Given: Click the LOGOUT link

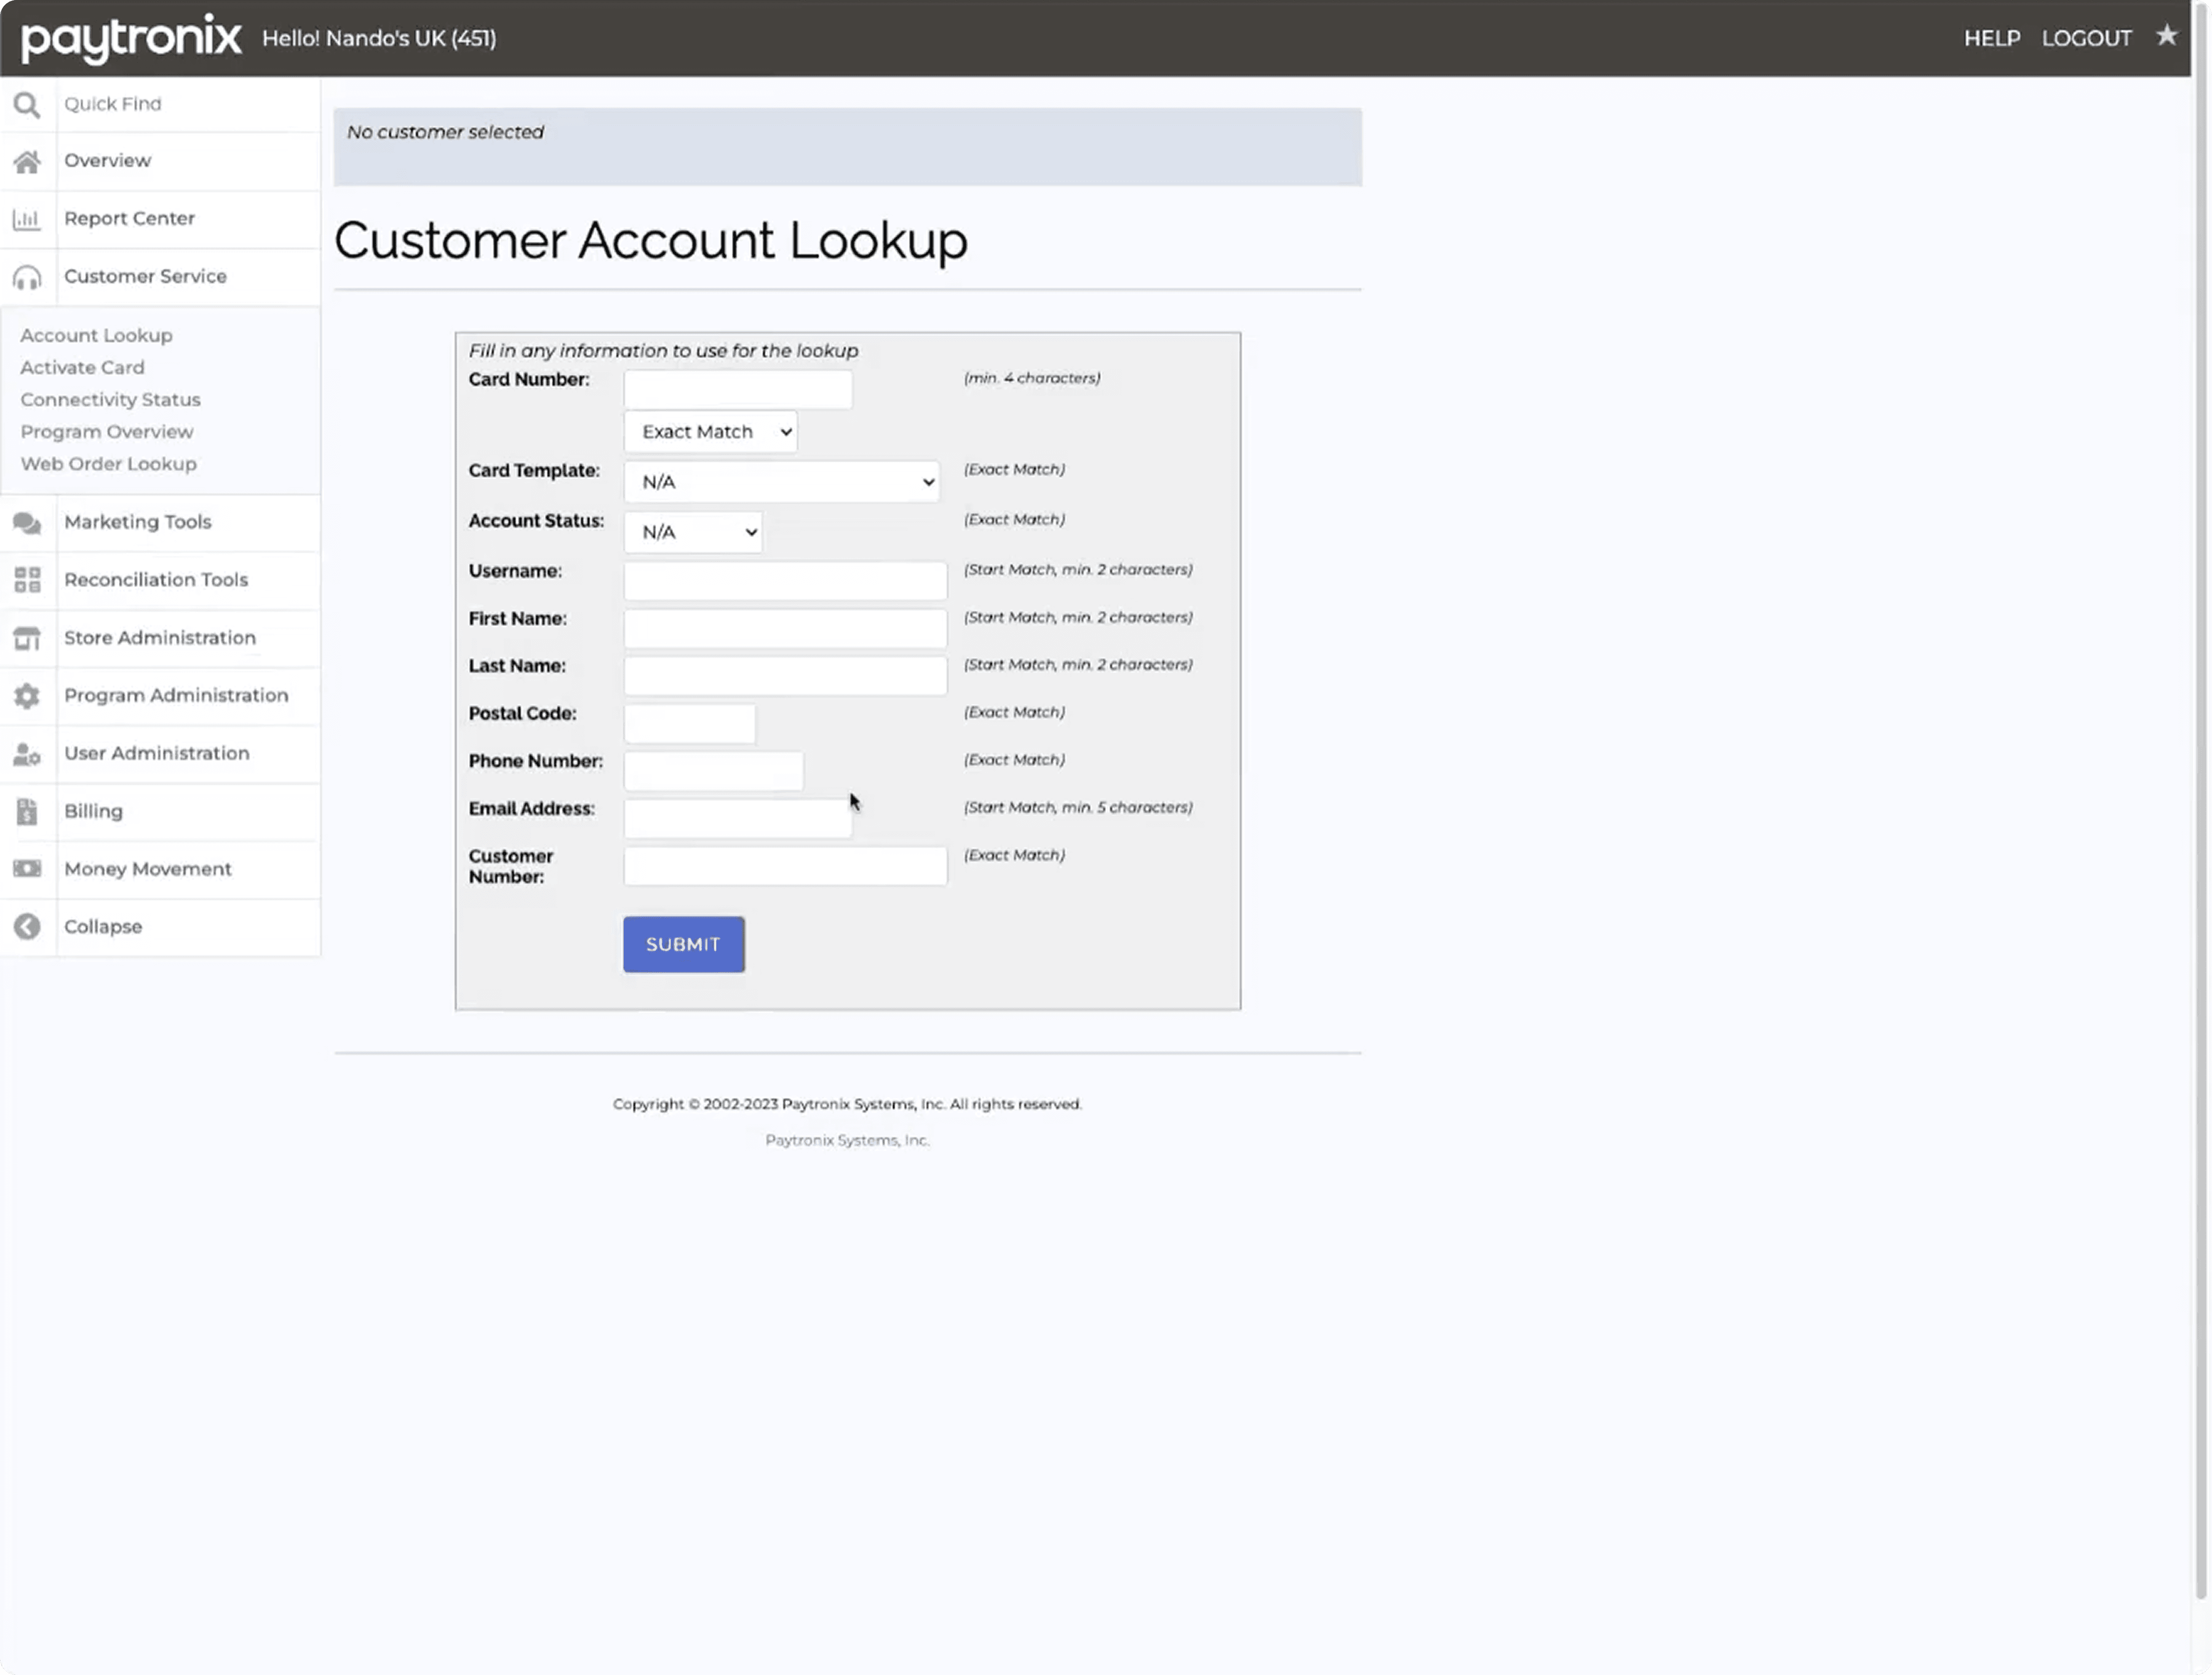Looking at the screenshot, I should tap(2086, 38).
